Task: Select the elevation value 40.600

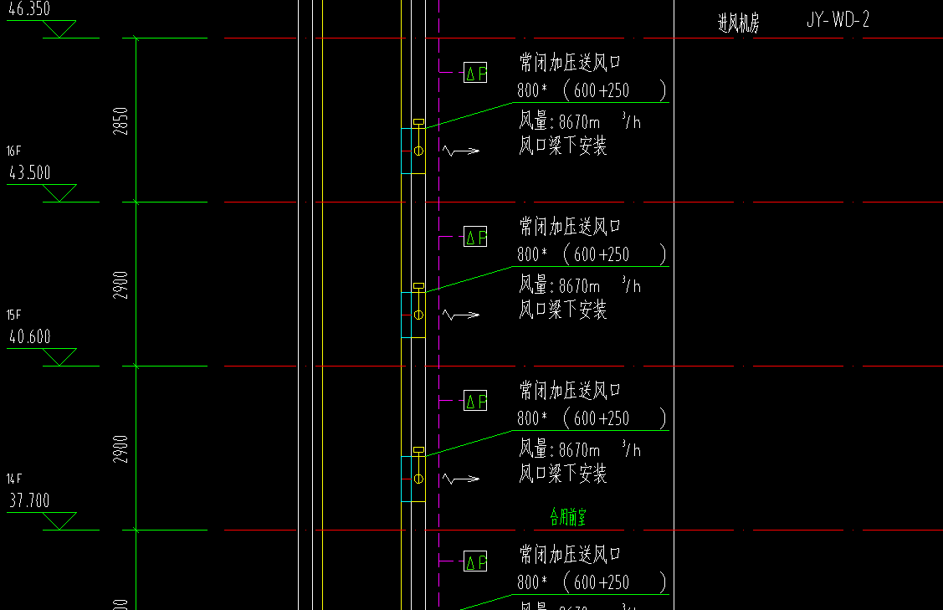Action: click(x=29, y=336)
